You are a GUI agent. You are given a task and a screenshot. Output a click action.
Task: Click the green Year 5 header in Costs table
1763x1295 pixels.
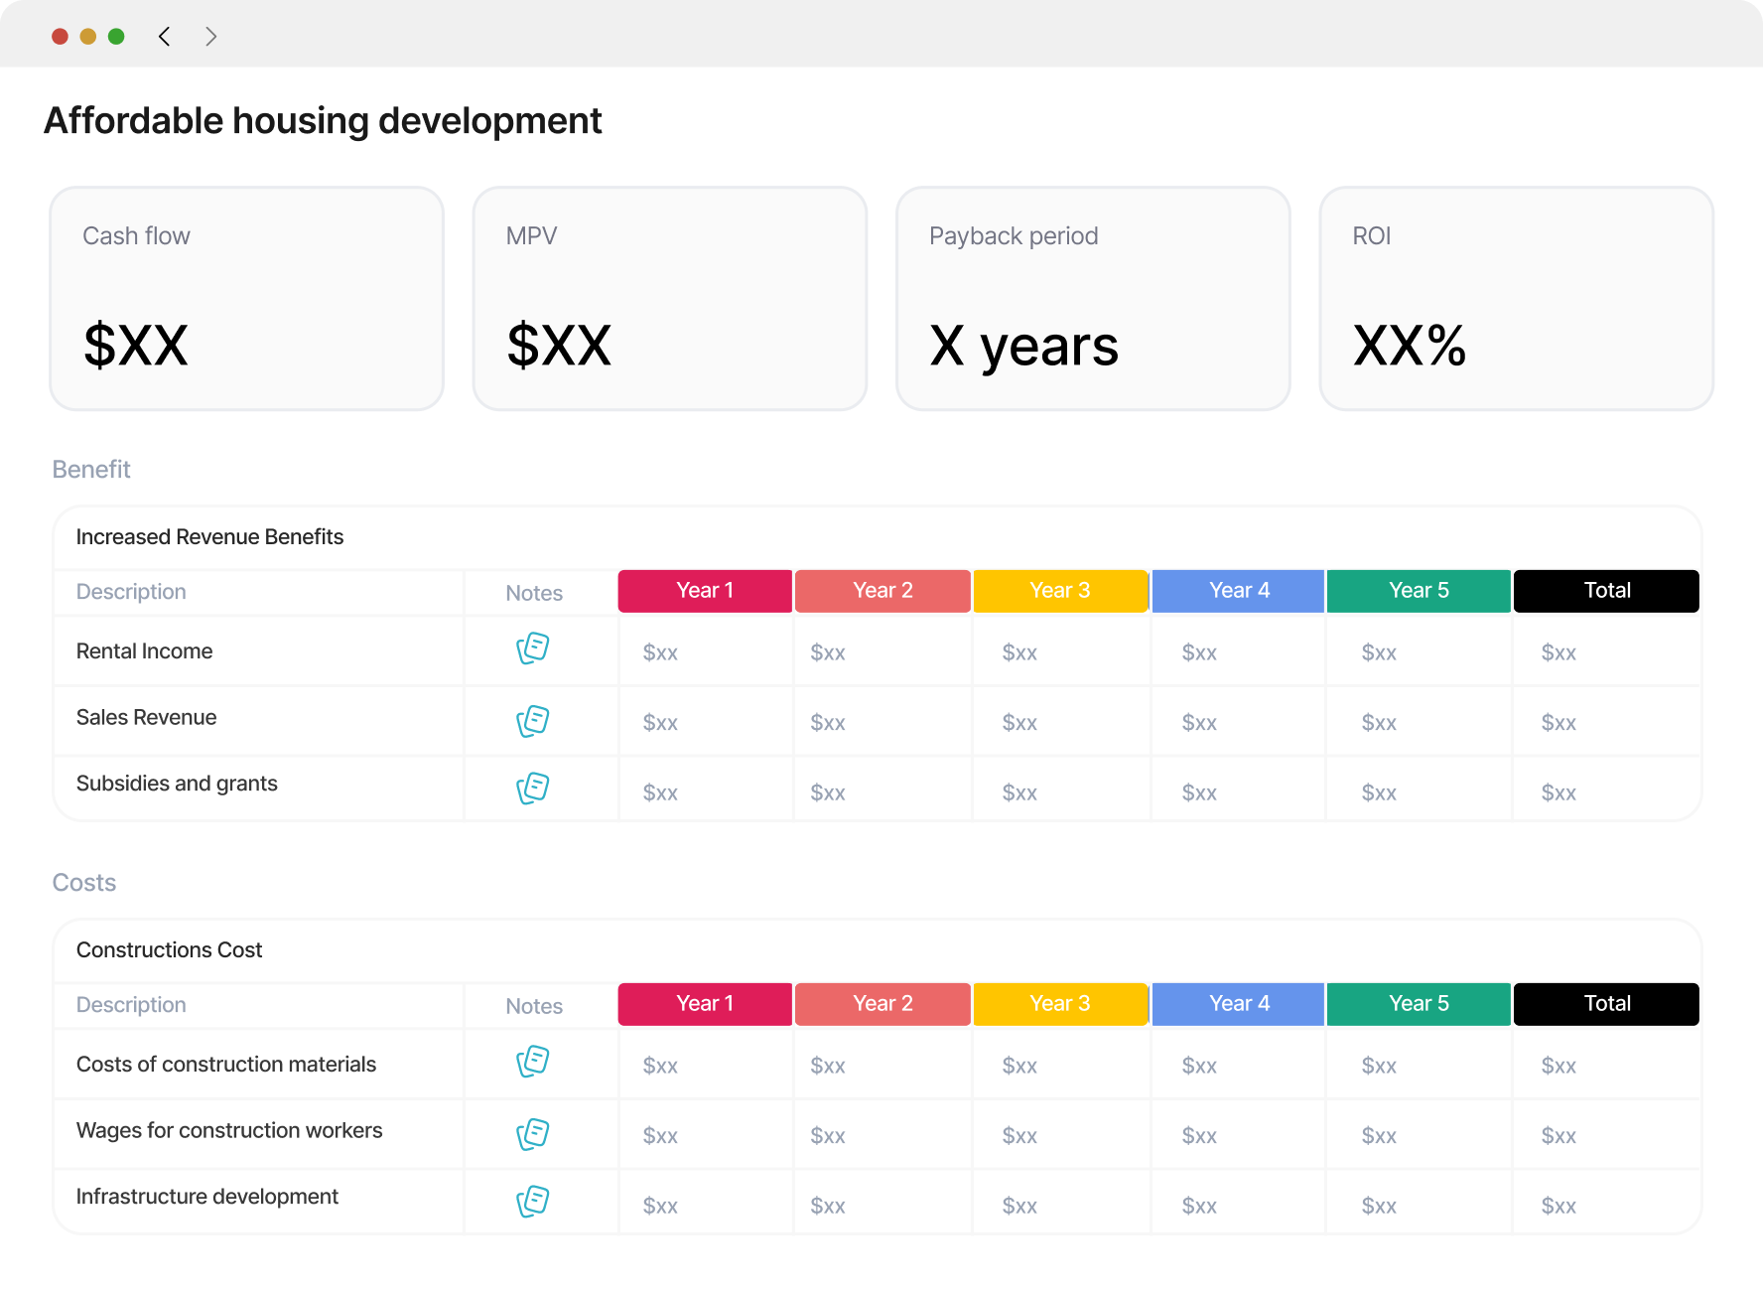point(1419,1004)
